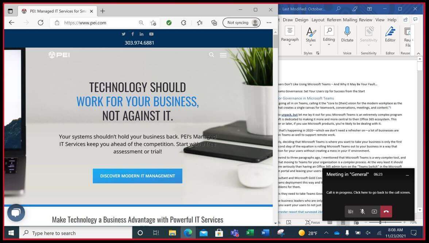Open PEI LinkedIn link

(x=142, y=34)
